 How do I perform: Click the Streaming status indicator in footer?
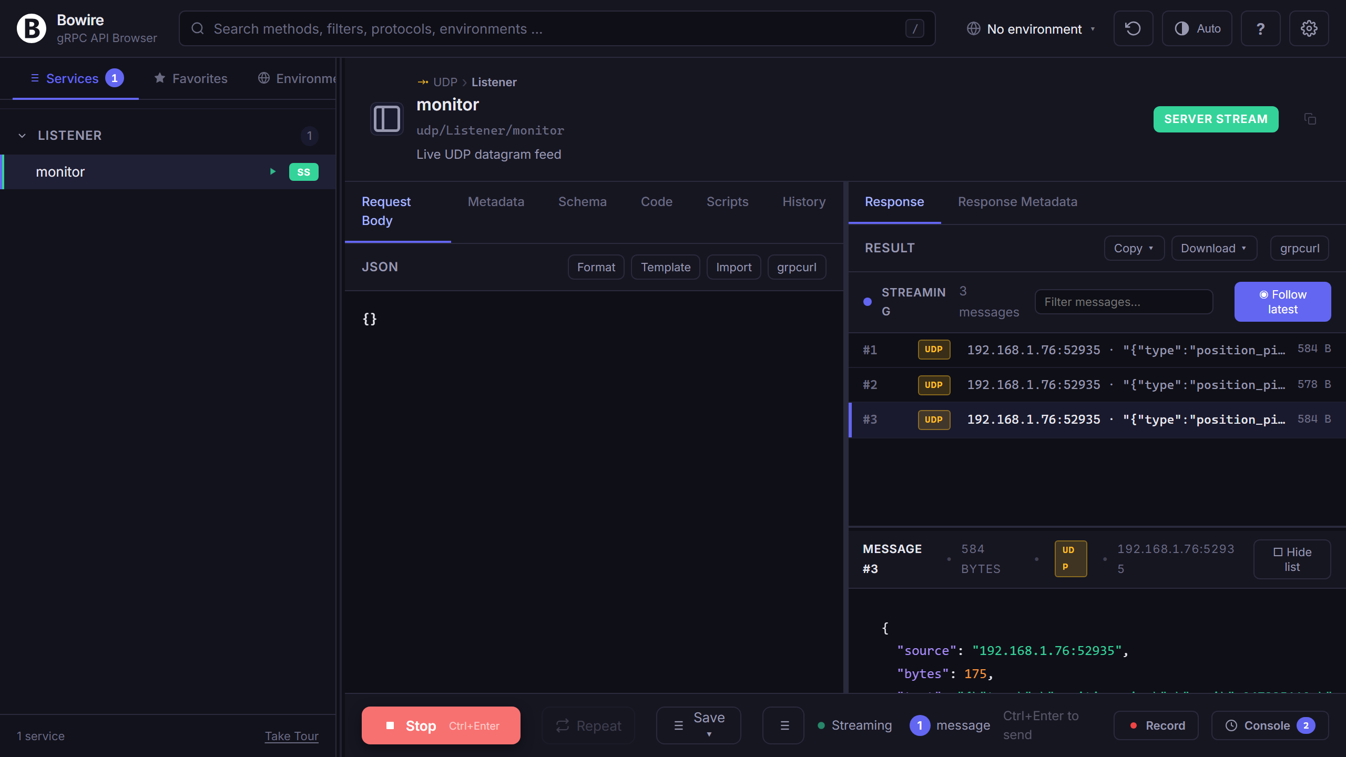pos(854,725)
